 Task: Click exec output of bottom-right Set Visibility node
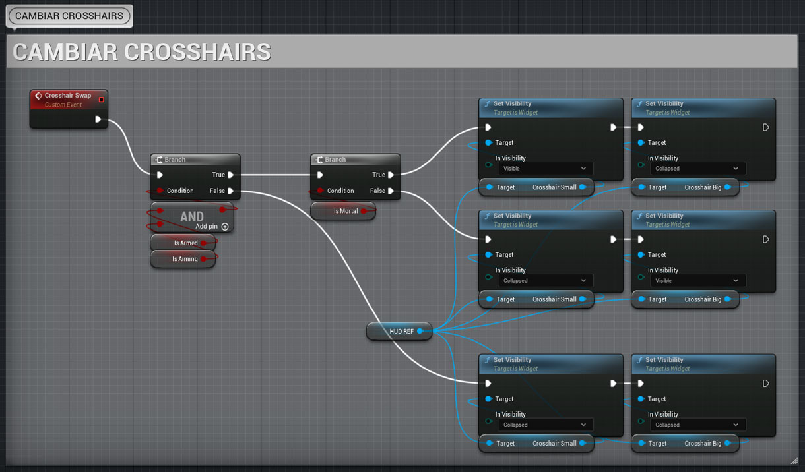pyautogui.click(x=765, y=384)
